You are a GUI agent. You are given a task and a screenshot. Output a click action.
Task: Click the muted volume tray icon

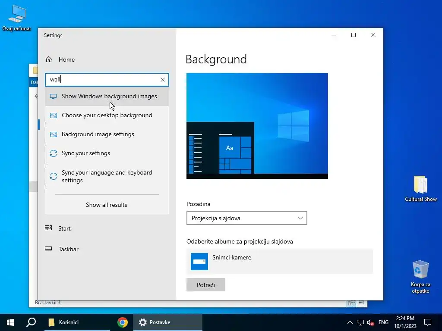pos(371,322)
